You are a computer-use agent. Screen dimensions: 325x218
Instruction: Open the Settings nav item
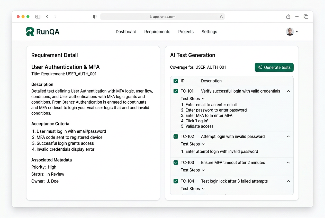(x=209, y=32)
